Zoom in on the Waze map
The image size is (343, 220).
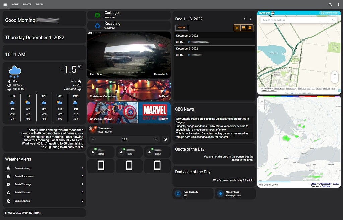point(335,75)
